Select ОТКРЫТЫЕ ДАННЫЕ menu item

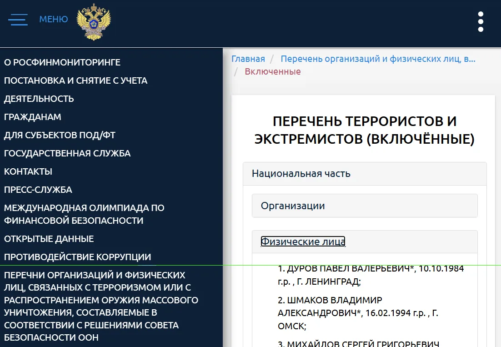[49, 239]
